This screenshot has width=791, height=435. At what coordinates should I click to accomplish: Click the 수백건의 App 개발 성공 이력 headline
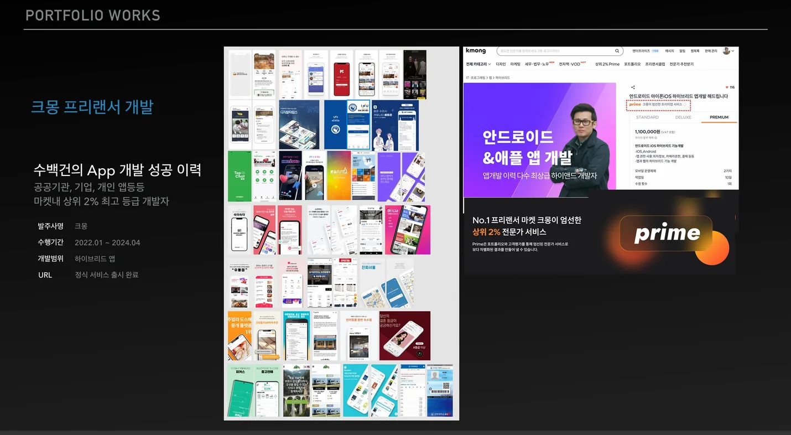coord(117,170)
